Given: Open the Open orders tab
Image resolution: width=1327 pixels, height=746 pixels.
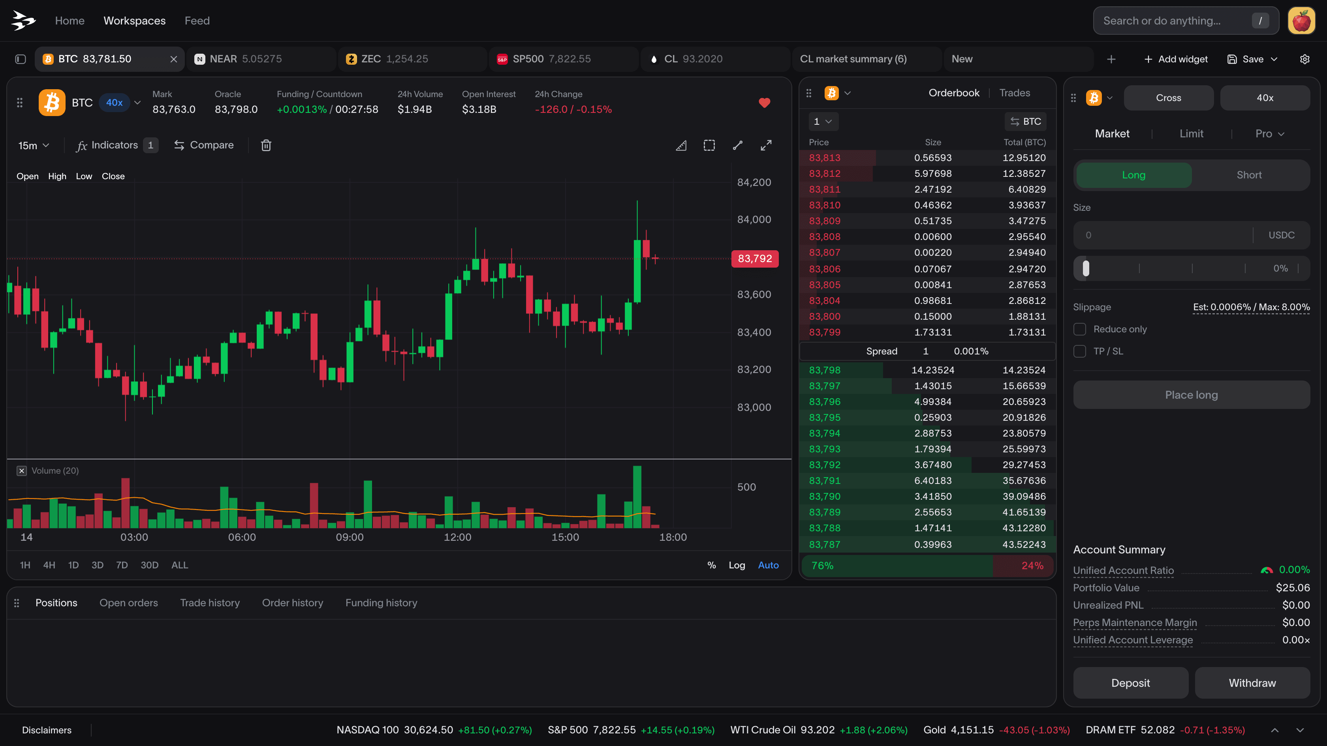Looking at the screenshot, I should (x=128, y=603).
